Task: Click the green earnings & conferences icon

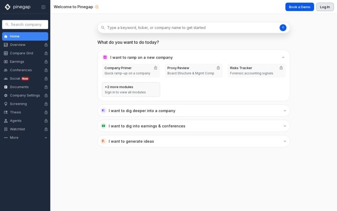Action: pyautogui.click(x=103, y=126)
